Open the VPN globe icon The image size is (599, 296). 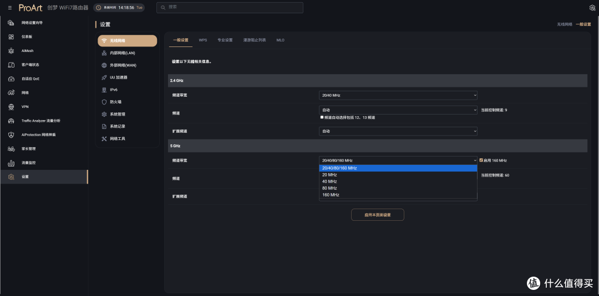pos(11,107)
